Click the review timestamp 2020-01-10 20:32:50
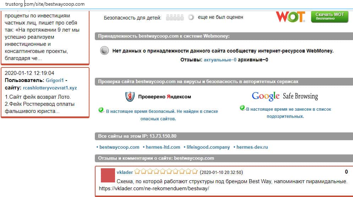This screenshot has width=353, height=197. 221,173
